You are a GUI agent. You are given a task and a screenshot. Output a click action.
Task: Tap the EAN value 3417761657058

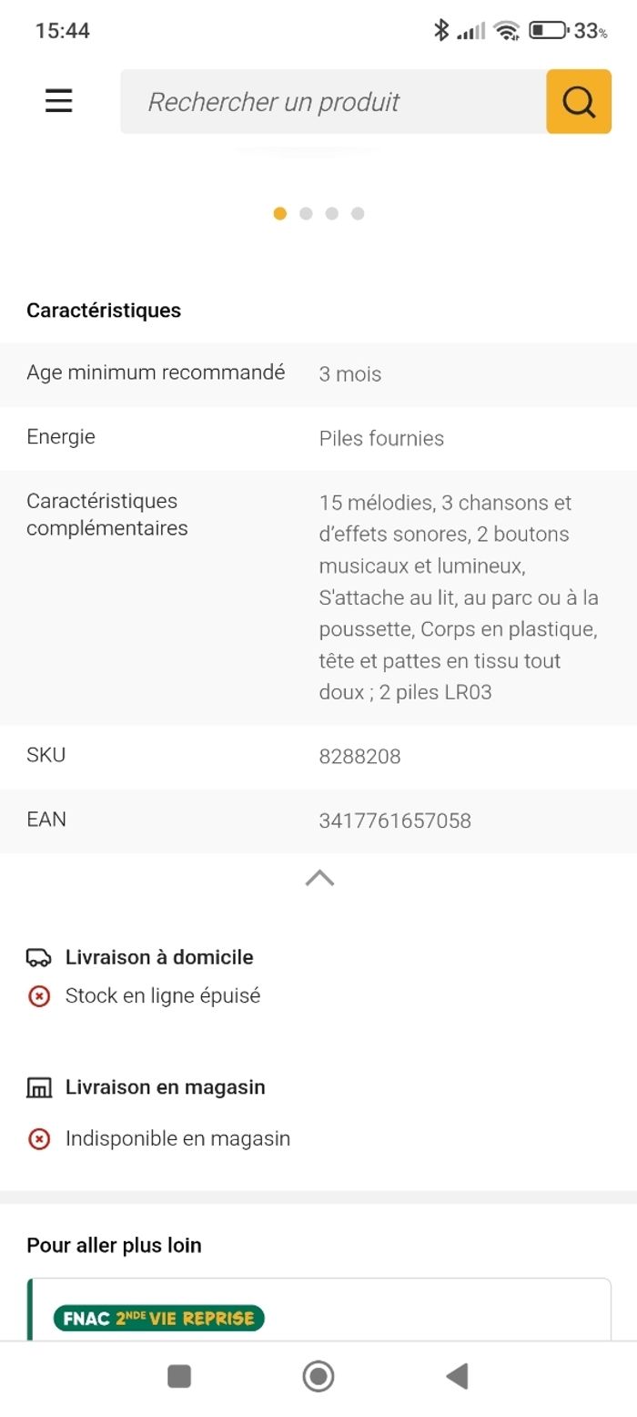pyautogui.click(x=395, y=821)
